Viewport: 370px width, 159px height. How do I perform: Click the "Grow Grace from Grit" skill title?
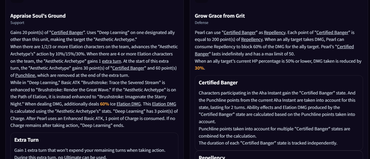(220, 16)
